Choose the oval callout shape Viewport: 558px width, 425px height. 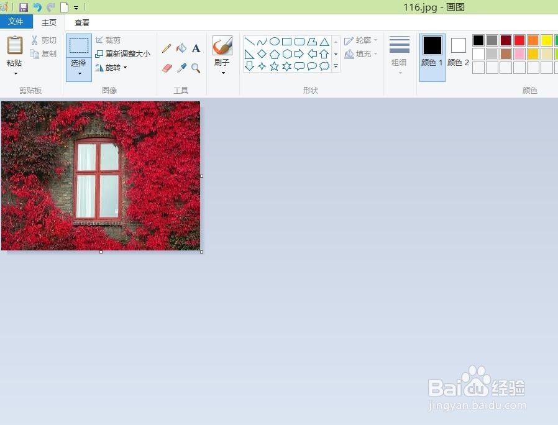[x=312, y=66]
